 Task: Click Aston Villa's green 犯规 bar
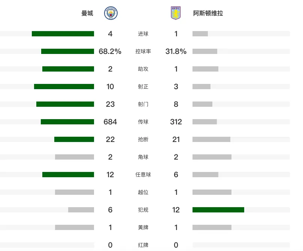point(218,210)
